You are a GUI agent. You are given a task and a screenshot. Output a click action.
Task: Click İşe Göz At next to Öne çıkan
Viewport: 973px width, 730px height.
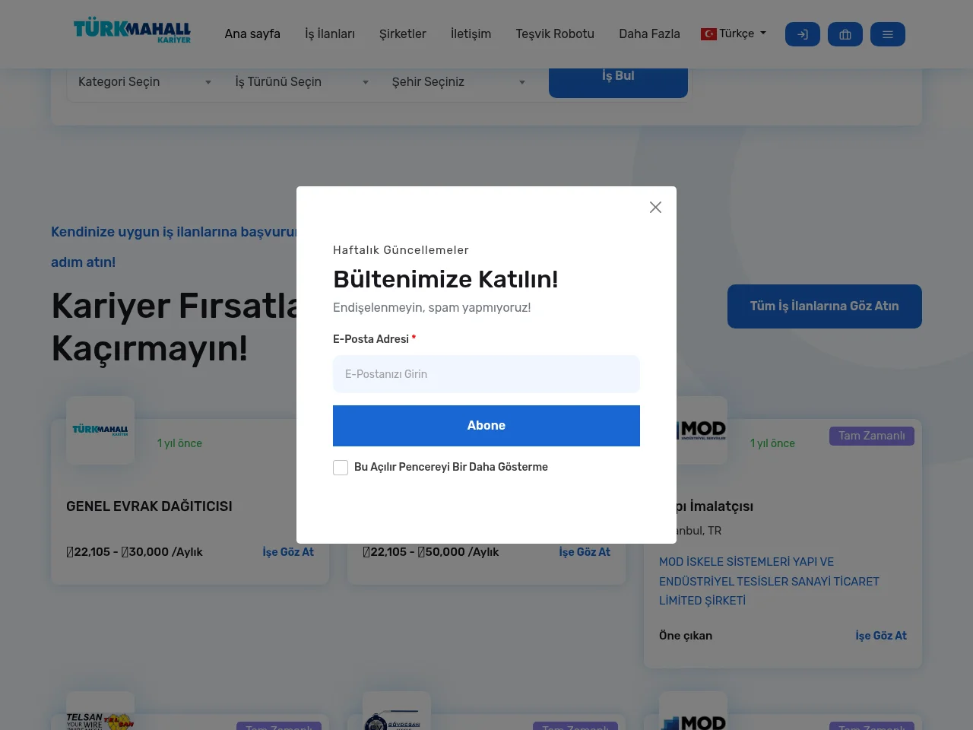point(881,636)
